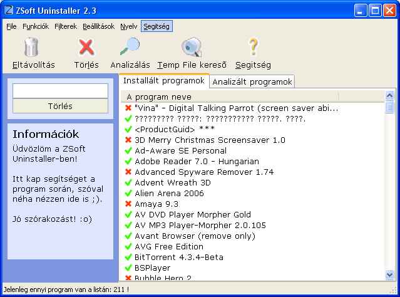Click green check icon beside BSPlayer
This screenshot has height=297, width=400.
tap(128, 268)
